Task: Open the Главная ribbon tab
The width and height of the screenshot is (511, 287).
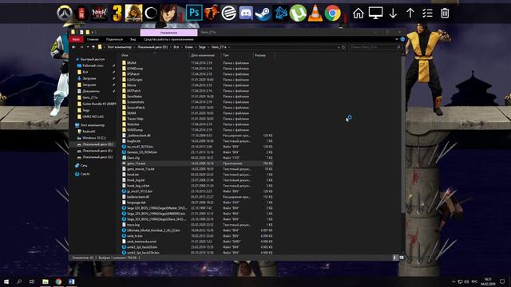Action: (x=93, y=39)
